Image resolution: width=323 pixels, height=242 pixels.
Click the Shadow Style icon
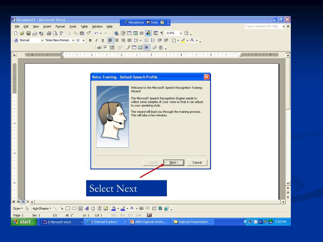[160, 209]
